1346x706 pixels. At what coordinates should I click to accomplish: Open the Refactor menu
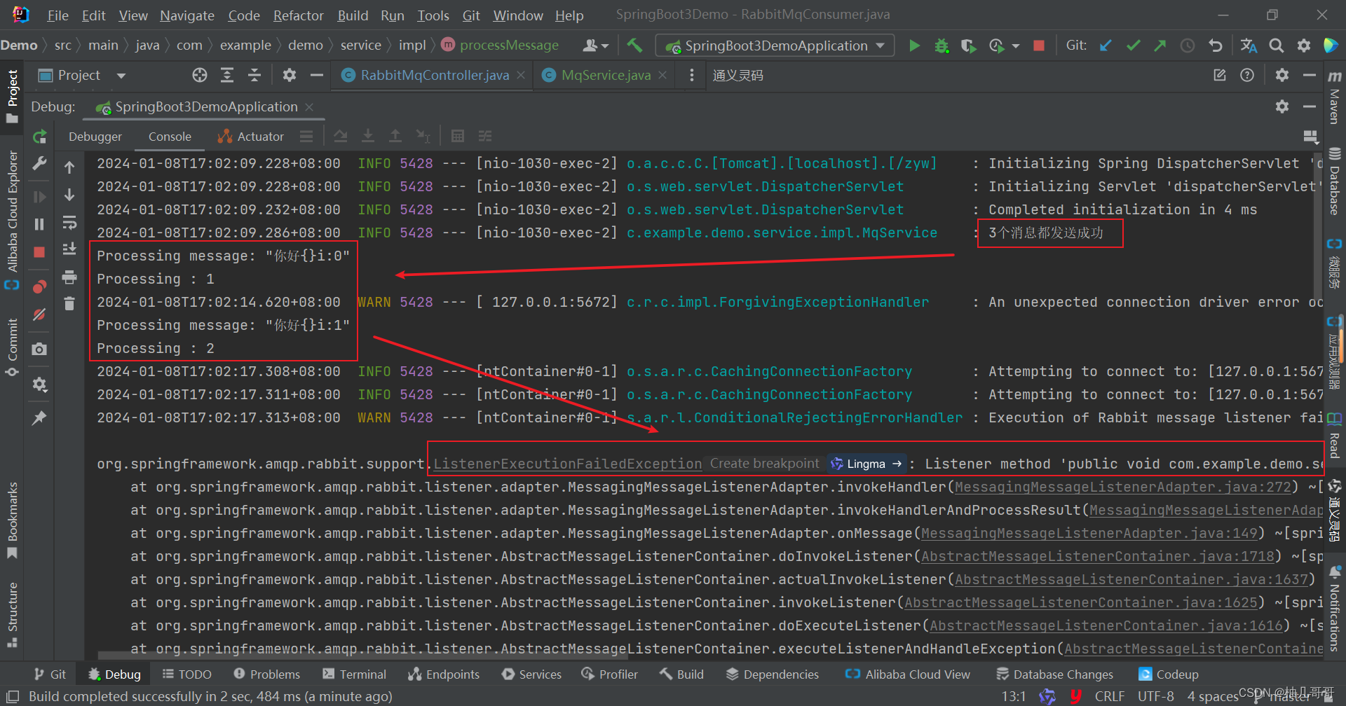coord(298,15)
